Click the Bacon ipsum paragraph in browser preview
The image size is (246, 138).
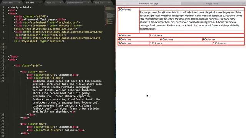click(x=191, y=20)
